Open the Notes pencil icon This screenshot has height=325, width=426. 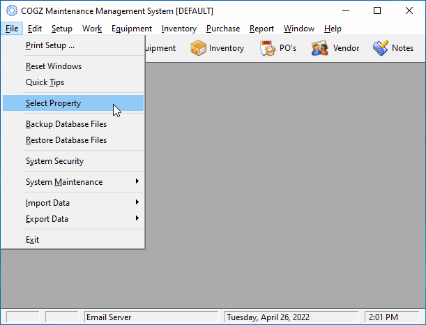(381, 48)
